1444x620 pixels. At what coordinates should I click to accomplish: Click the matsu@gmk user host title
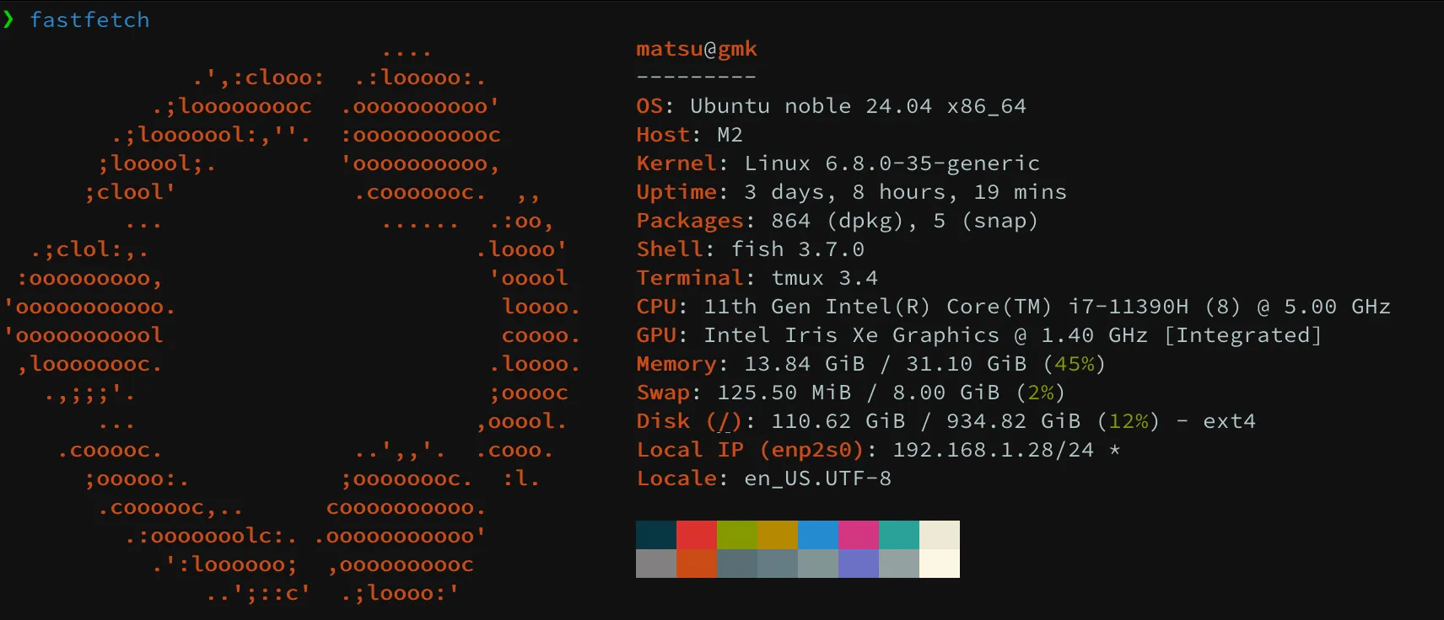[x=697, y=49]
